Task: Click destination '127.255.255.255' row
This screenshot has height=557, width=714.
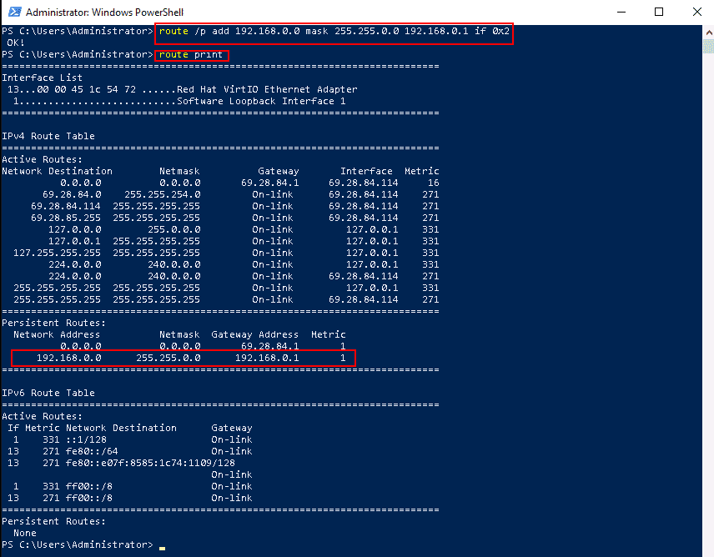Action: pyautogui.click(x=57, y=253)
